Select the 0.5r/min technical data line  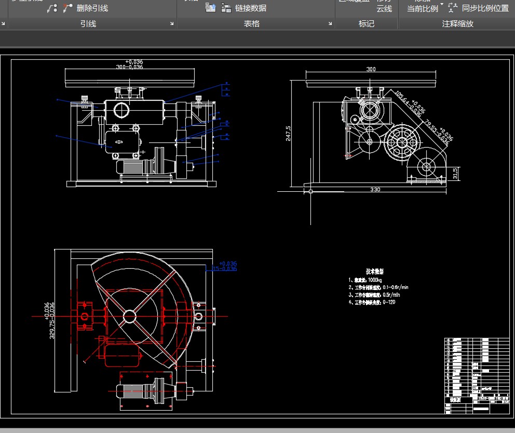tap(374, 295)
